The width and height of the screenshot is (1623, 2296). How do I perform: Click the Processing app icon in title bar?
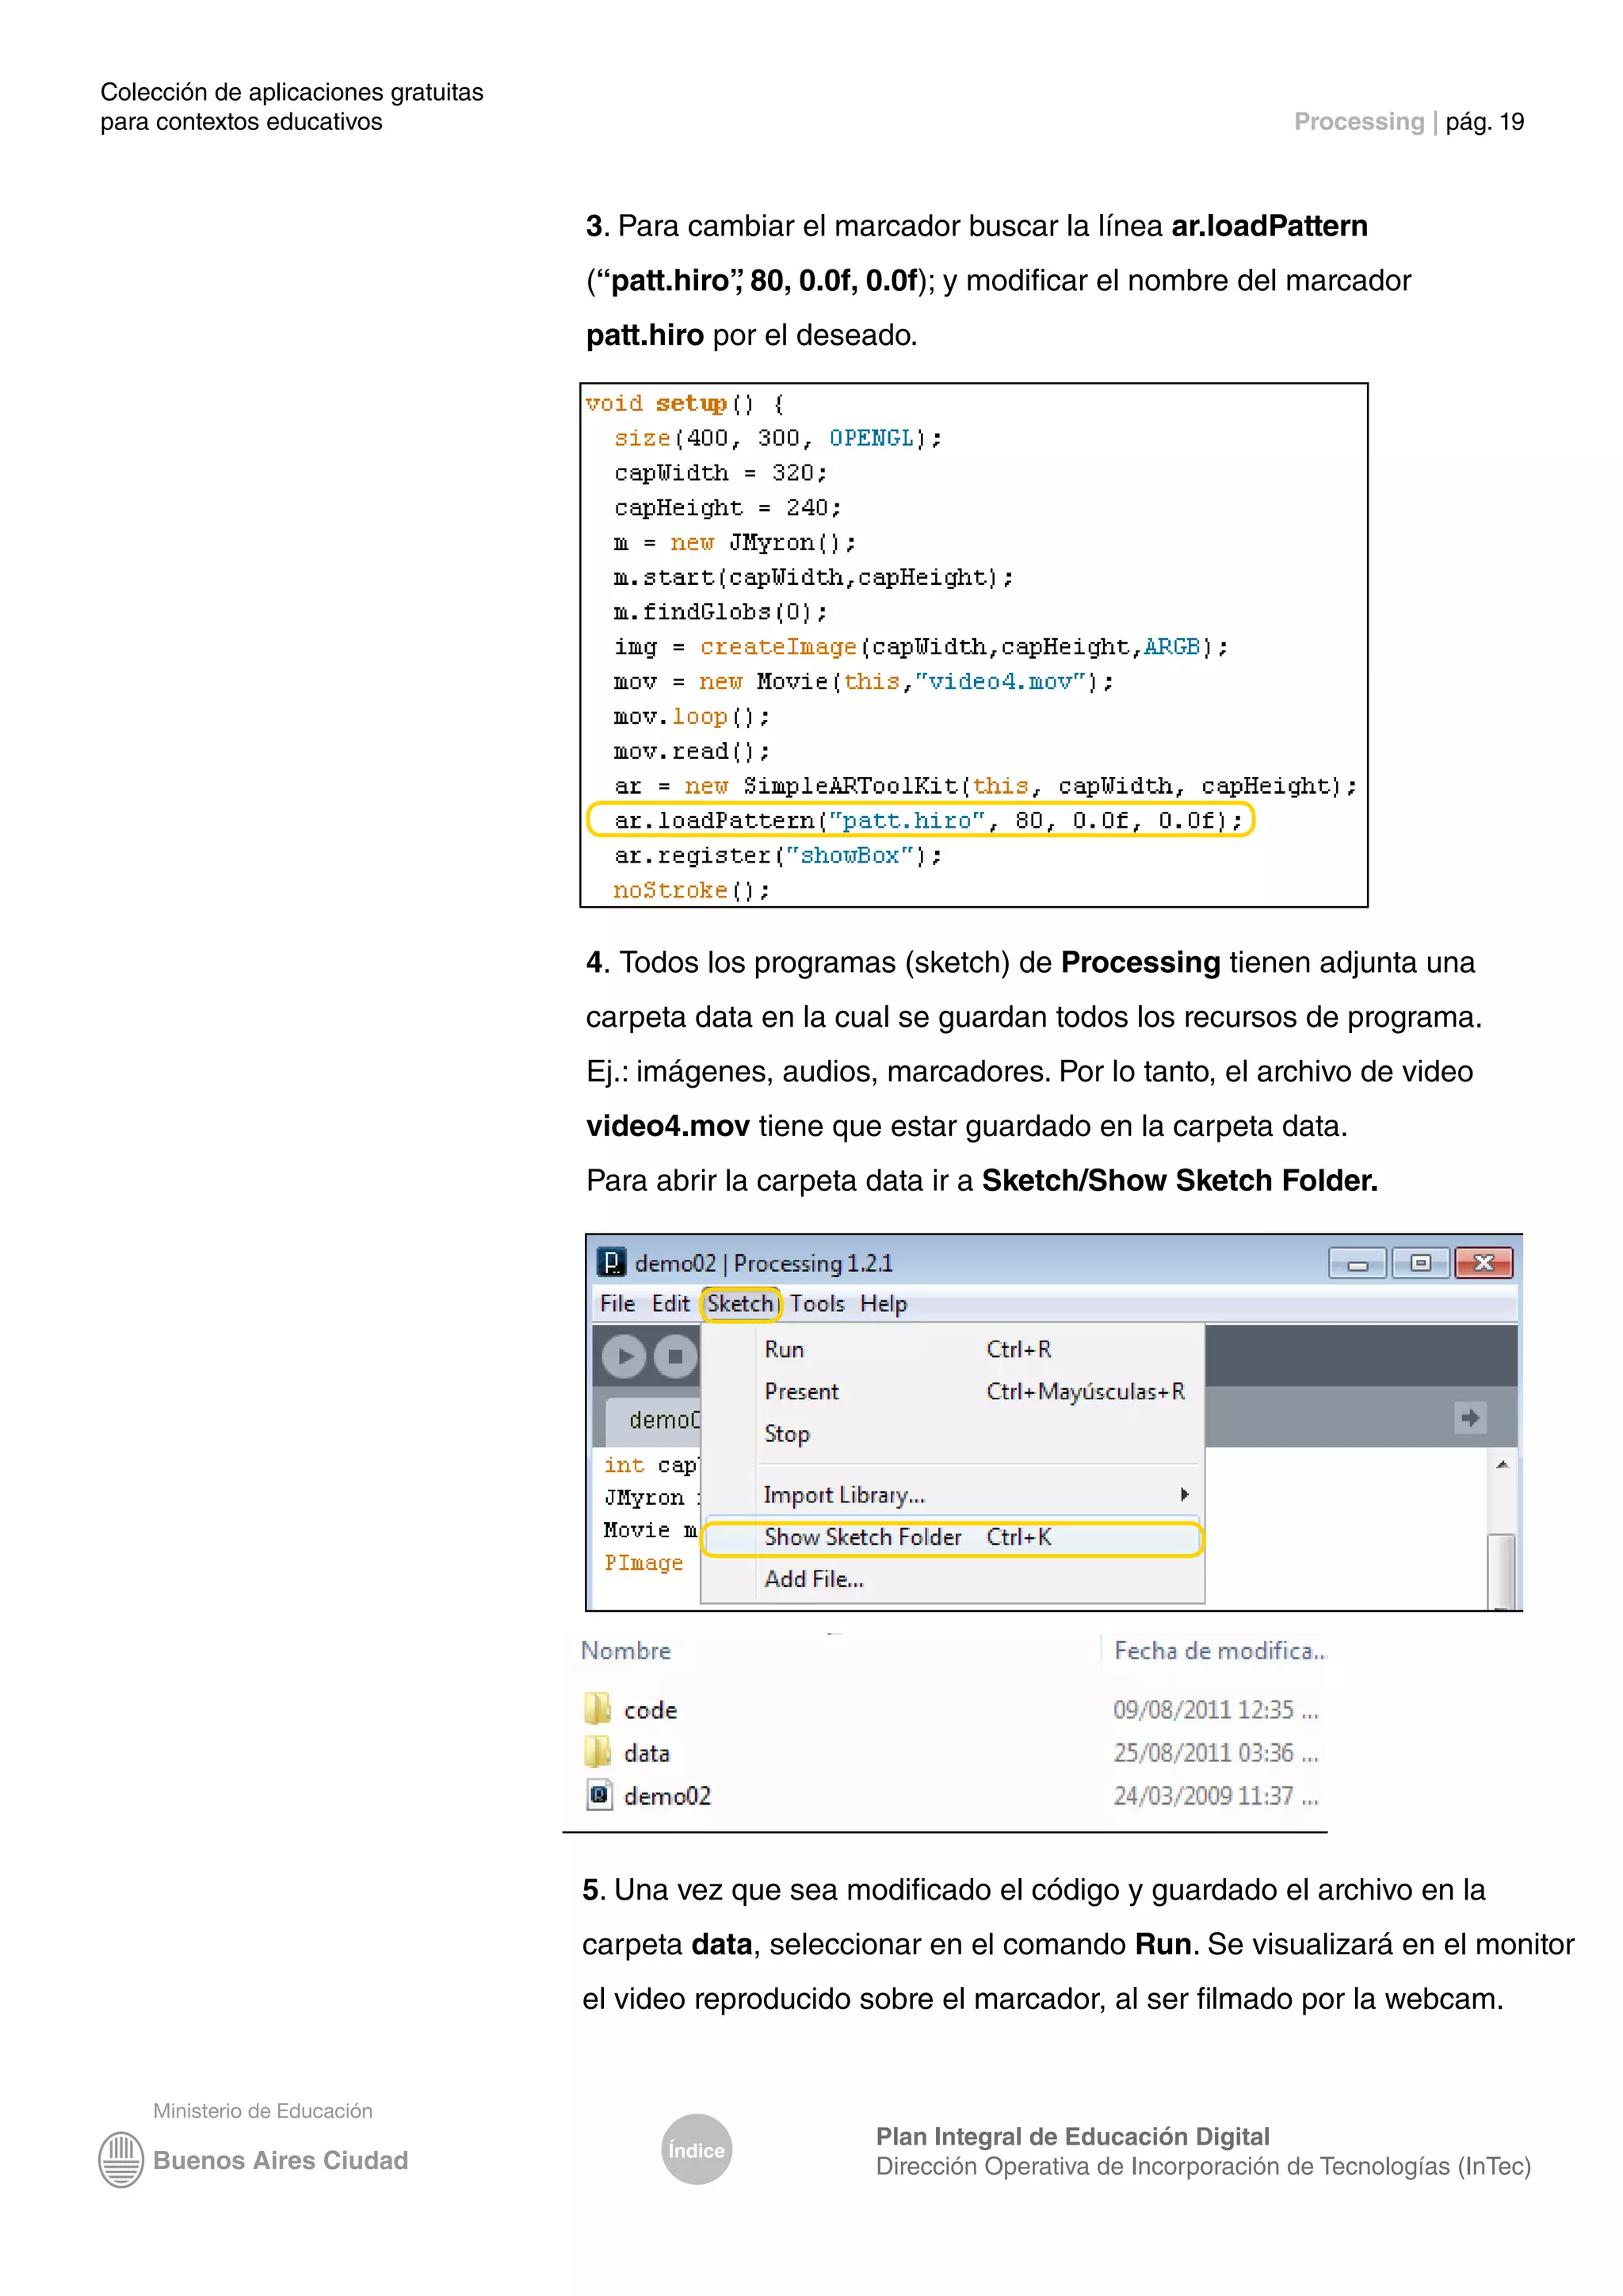(x=611, y=1262)
